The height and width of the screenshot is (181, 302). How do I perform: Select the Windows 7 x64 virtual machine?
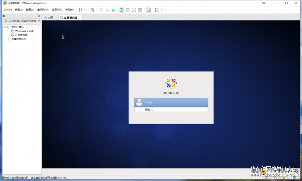tap(24, 31)
